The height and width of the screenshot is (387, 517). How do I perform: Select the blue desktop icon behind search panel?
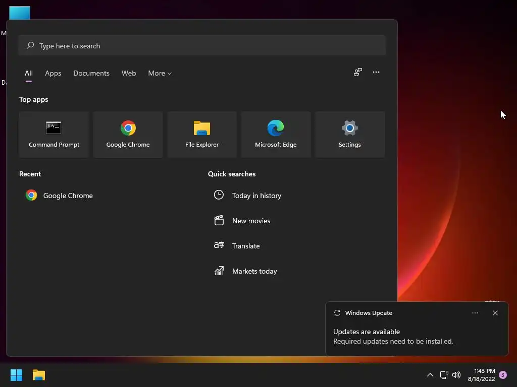coord(20,13)
